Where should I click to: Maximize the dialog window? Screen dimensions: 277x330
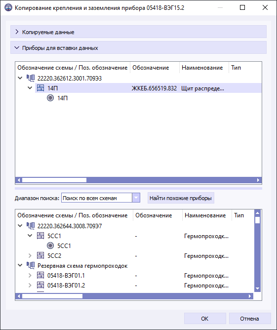(242, 7)
